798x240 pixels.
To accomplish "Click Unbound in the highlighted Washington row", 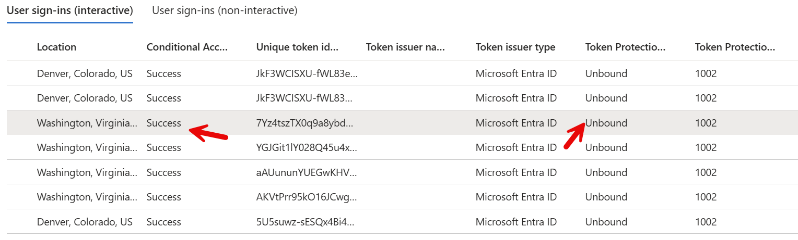I will 606,123.
